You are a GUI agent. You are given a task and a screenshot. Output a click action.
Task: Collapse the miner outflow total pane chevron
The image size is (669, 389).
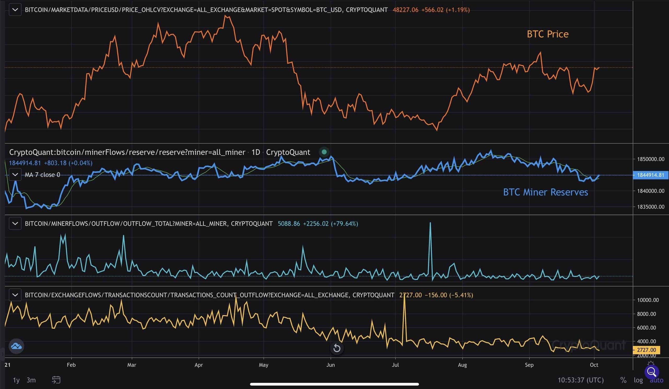[15, 224]
